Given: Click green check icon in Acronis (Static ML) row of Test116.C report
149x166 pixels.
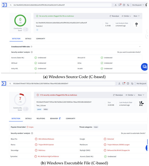Looking at the screenshot, I should tap(35, 58).
